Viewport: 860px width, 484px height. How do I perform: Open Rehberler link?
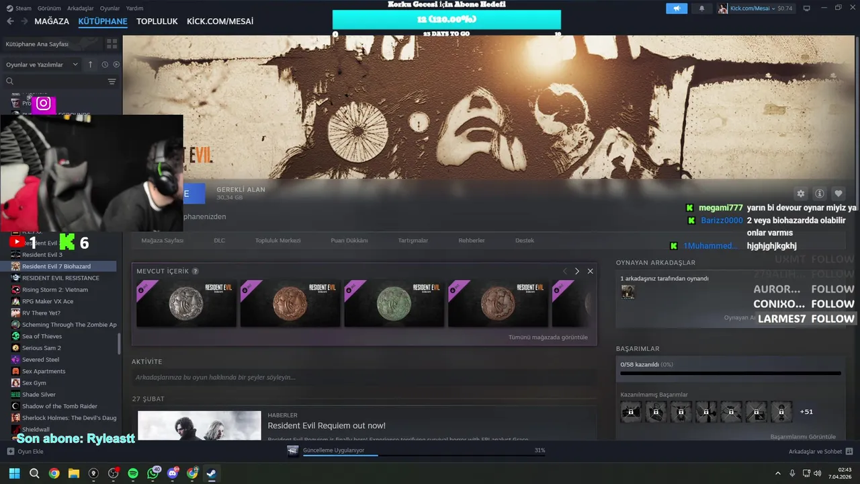click(x=472, y=240)
